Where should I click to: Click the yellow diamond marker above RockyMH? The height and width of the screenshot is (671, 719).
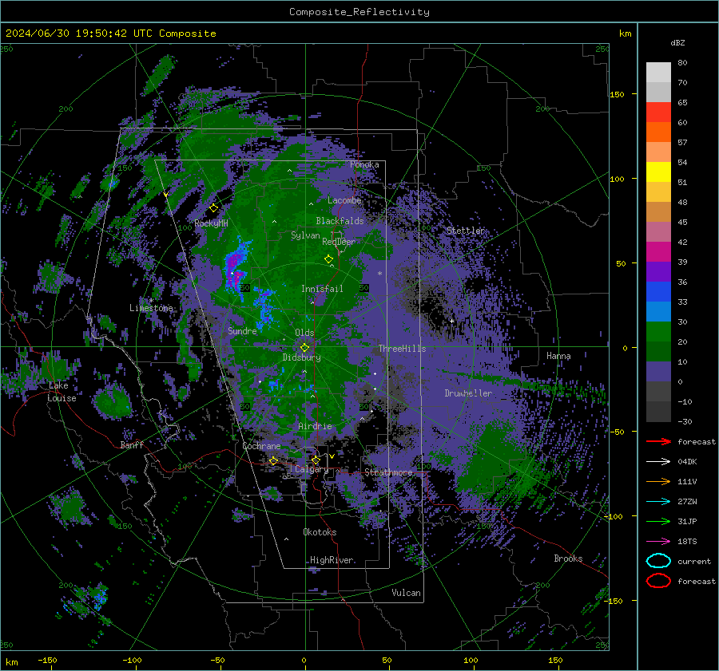213,208
